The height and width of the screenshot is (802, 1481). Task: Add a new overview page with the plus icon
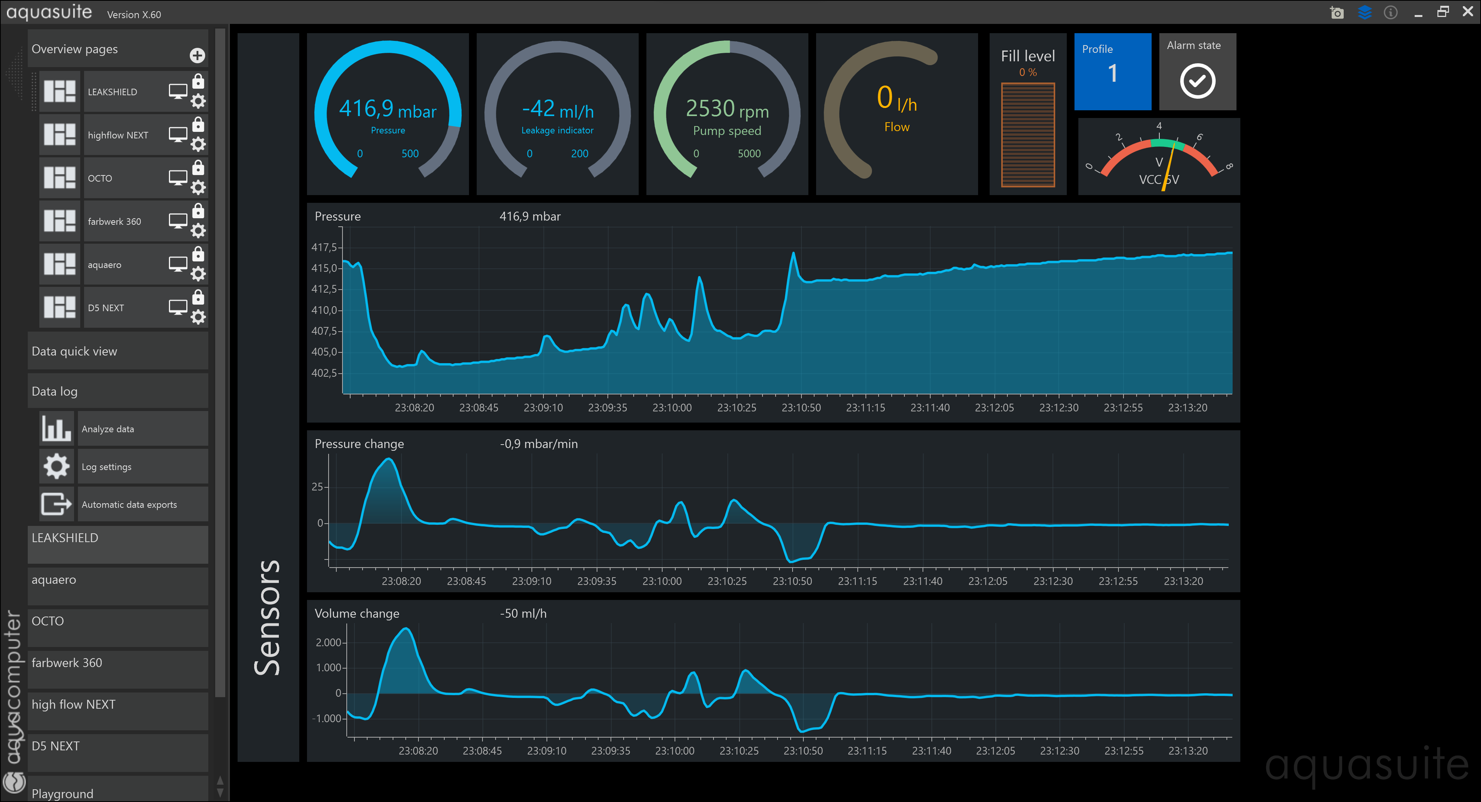click(x=197, y=55)
